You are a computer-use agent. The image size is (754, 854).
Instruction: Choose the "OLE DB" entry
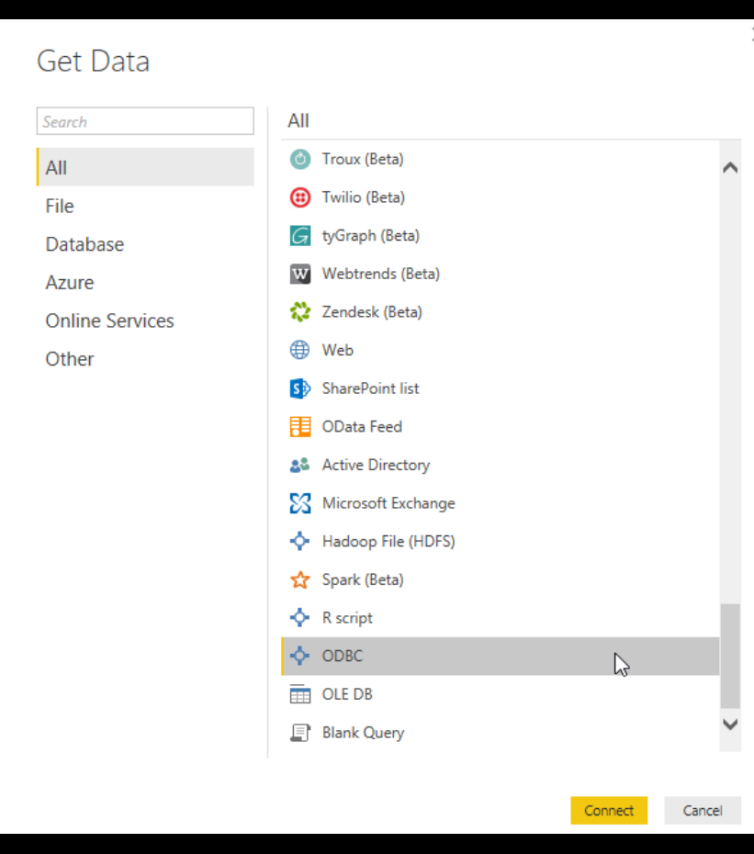[x=347, y=694]
